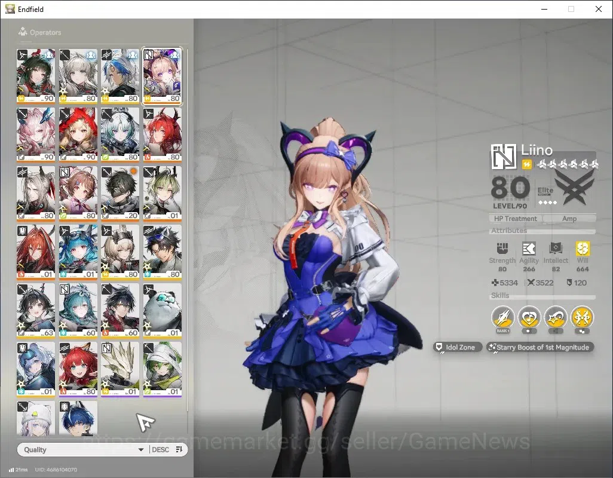Click the LEVEL/90 label
Viewport: 613px width, 478px height.
click(x=510, y=206)
